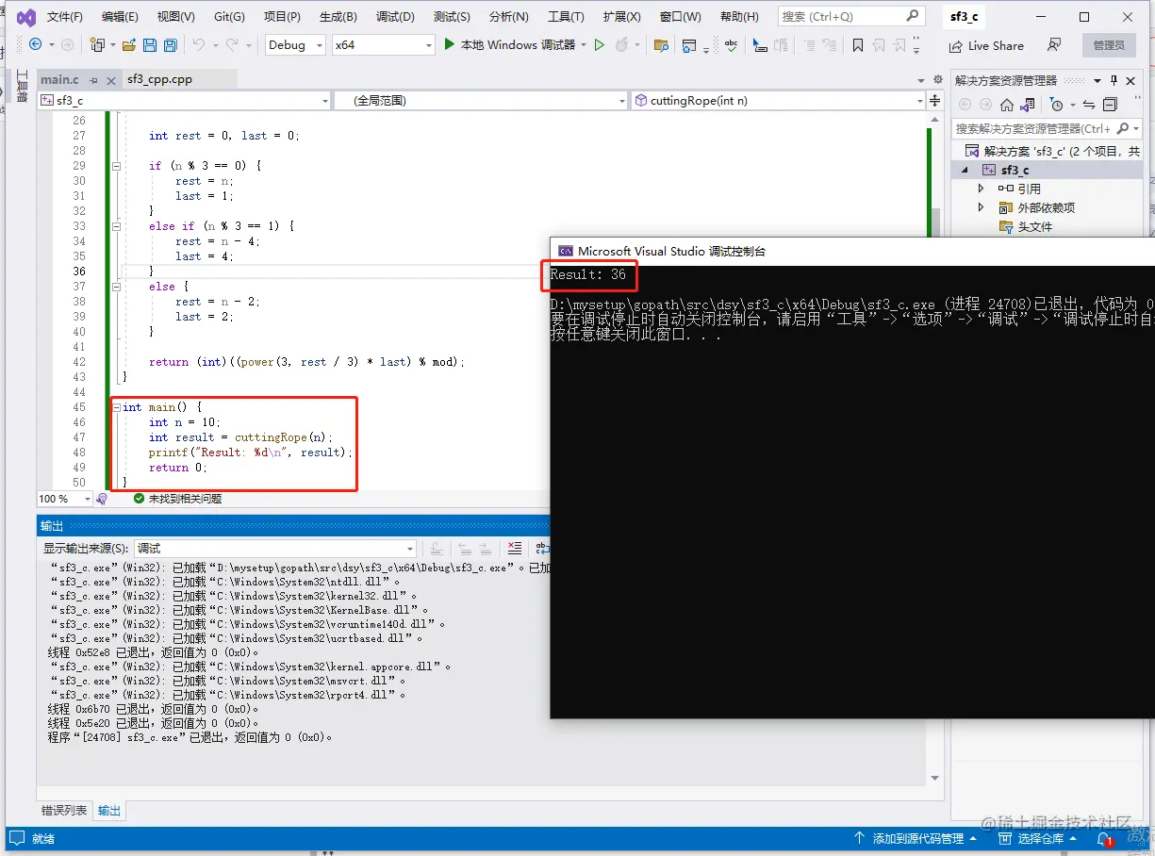Click the debug console window title bar
Image resolution: width=1155 pixels, height=856 pixels.
click(x=852, y=251)
